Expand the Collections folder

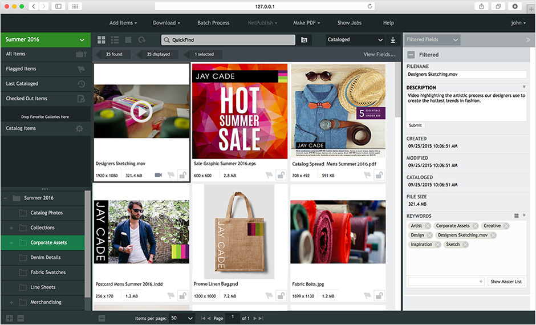[x=11, y=228]
